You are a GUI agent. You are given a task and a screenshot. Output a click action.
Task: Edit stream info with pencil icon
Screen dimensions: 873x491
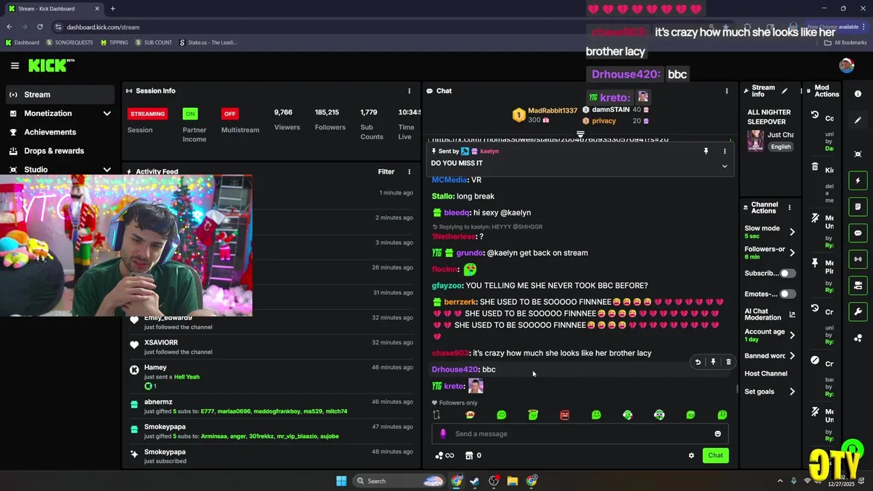[784, 91]
